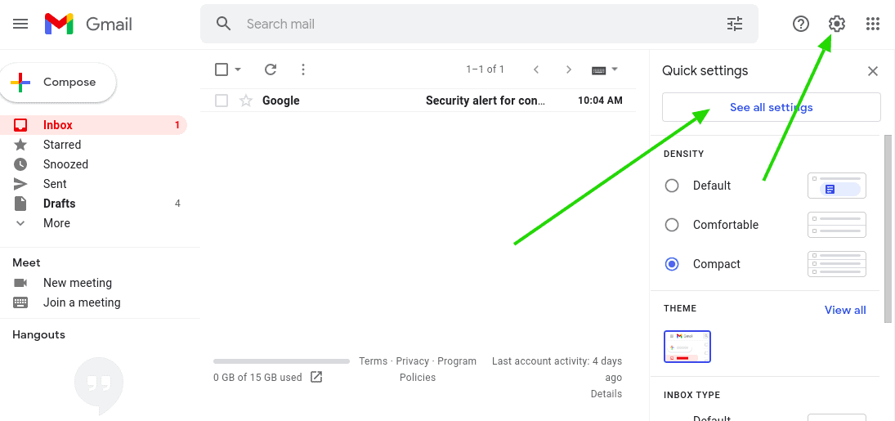Select Compact density radio button
Image resolution: width=895 pixels, height=421 pixels.
click(673, 264)
